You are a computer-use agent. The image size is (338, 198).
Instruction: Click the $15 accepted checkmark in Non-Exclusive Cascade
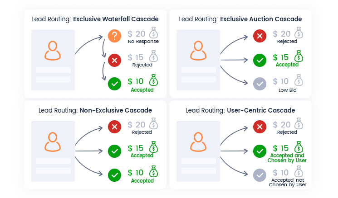tap(114, 151)
